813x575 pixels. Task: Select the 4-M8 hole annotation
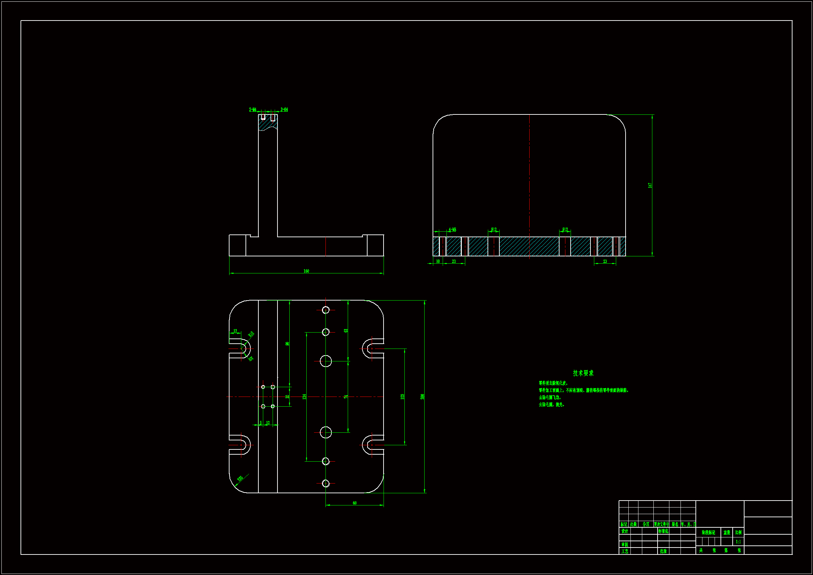point(452,230)
